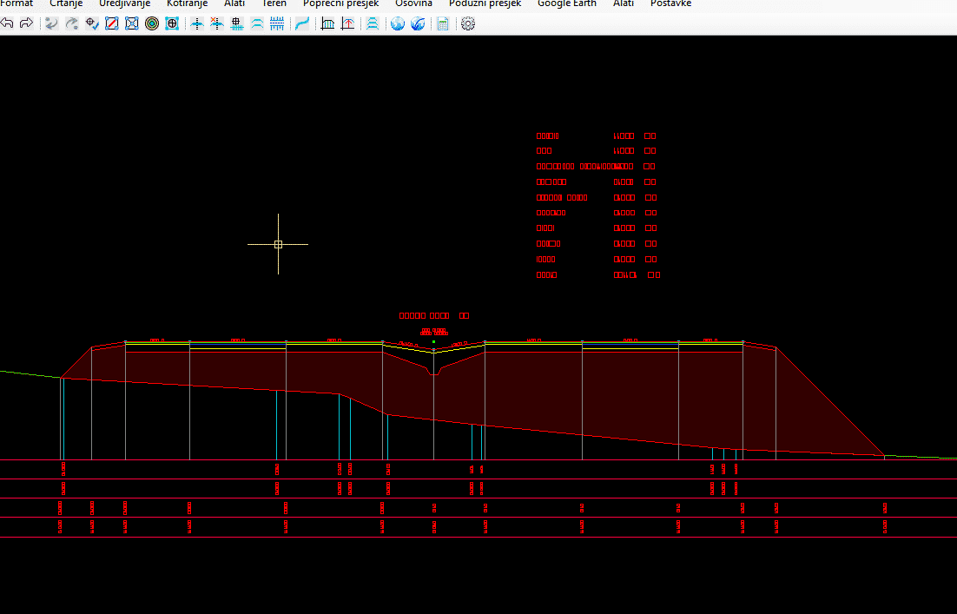This screenshot has width=957, height=614.
Task: Click the first globe icon
Action: (397, 23)
